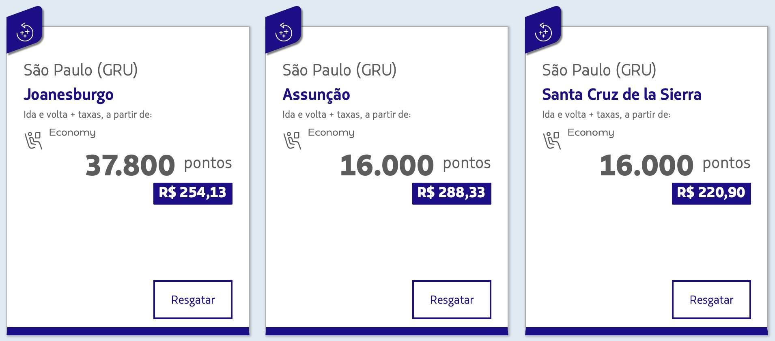Click the R$ 288,33 price tag
The width and height of the screenshot is (775, 341).
(x=452, y=193)
